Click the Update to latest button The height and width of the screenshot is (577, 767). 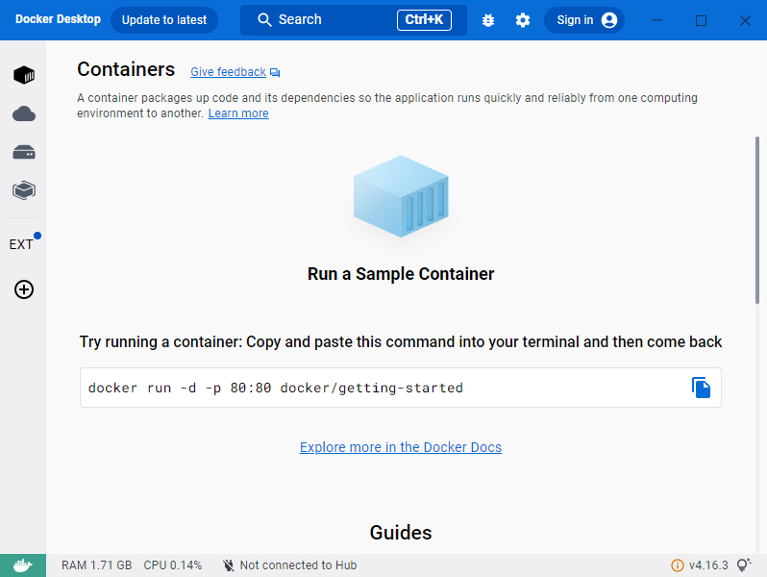164,20
